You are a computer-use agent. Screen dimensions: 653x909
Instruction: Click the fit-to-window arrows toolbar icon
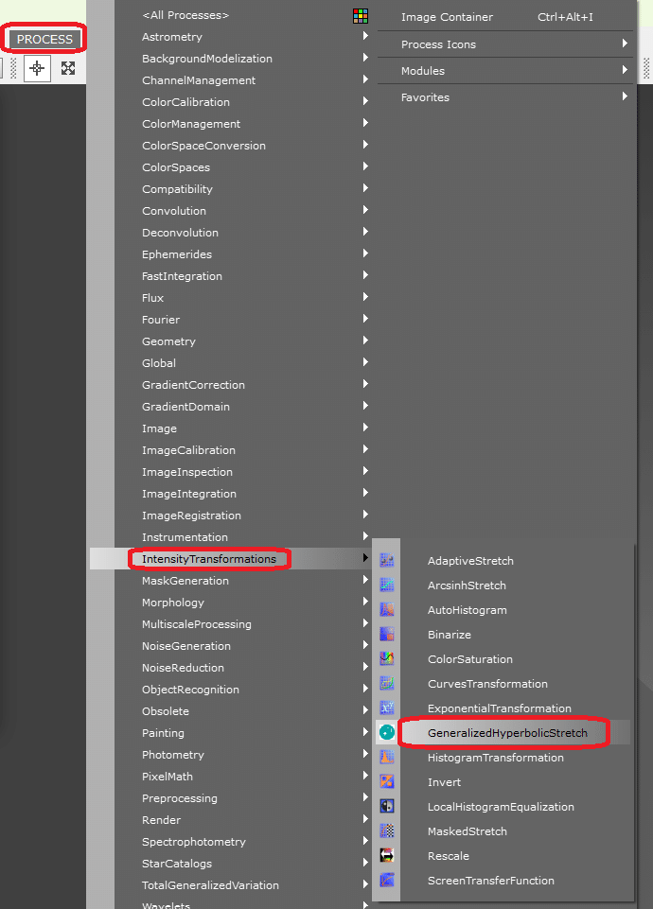click(x=68, y=68)
